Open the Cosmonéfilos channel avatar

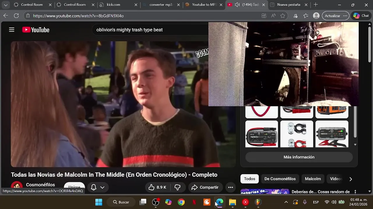[x=17, y=187]
